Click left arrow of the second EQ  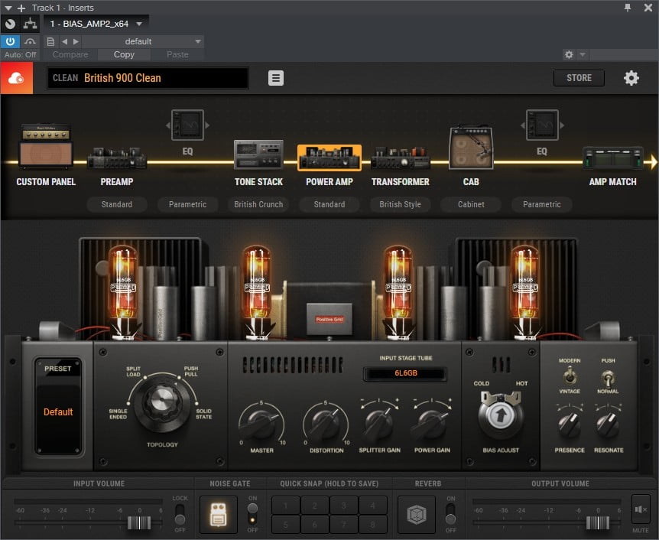coord(523,125)
